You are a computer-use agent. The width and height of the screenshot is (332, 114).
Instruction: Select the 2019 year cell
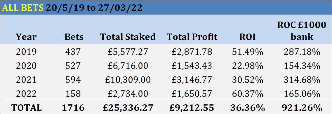(26, 52)
